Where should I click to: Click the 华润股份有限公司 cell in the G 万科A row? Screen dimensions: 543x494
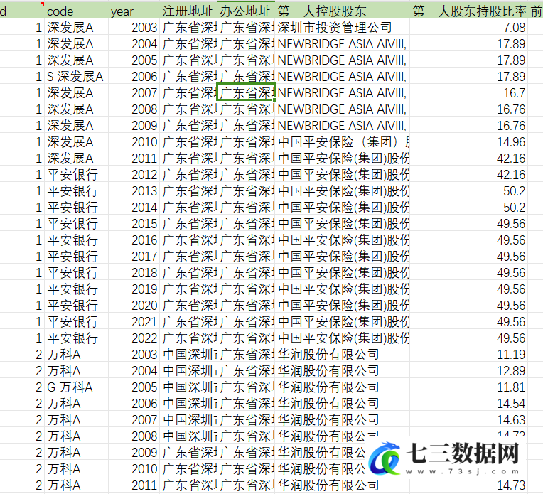point(342,387)
